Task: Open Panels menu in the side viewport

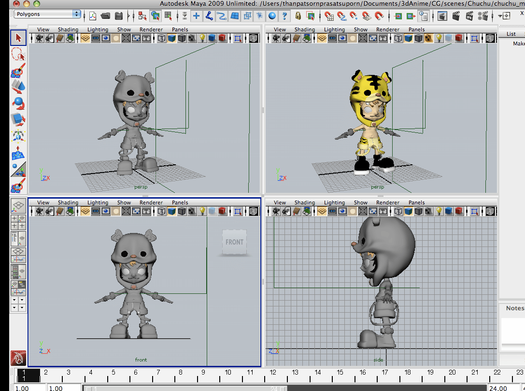Action: tap(416, 203)
